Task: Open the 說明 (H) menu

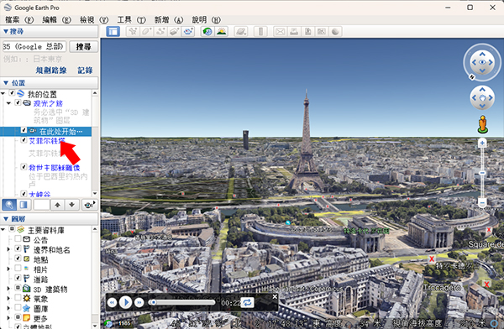Action: (x=207, y=20)
